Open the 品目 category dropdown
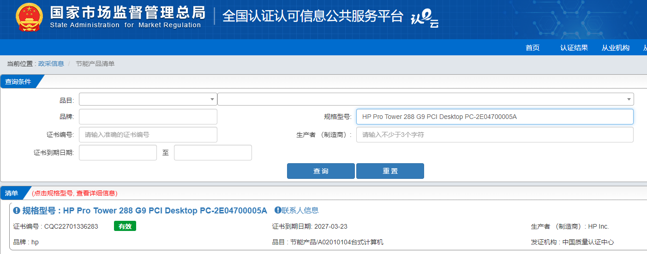 [148, 99]
